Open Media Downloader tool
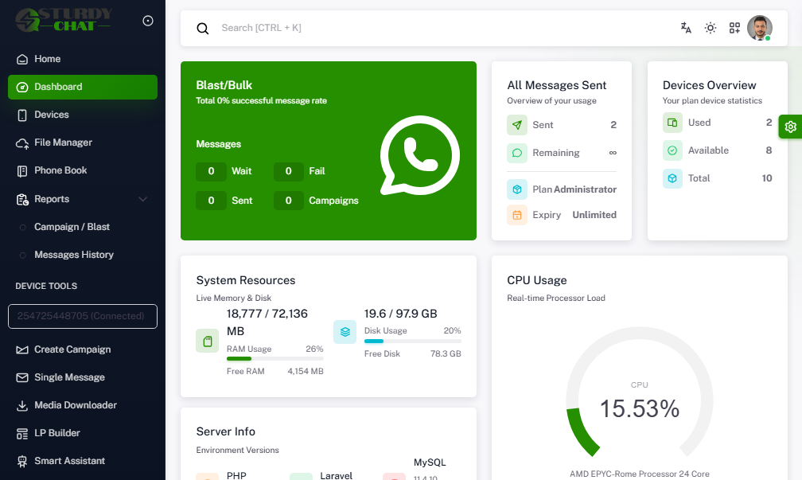 75,405
